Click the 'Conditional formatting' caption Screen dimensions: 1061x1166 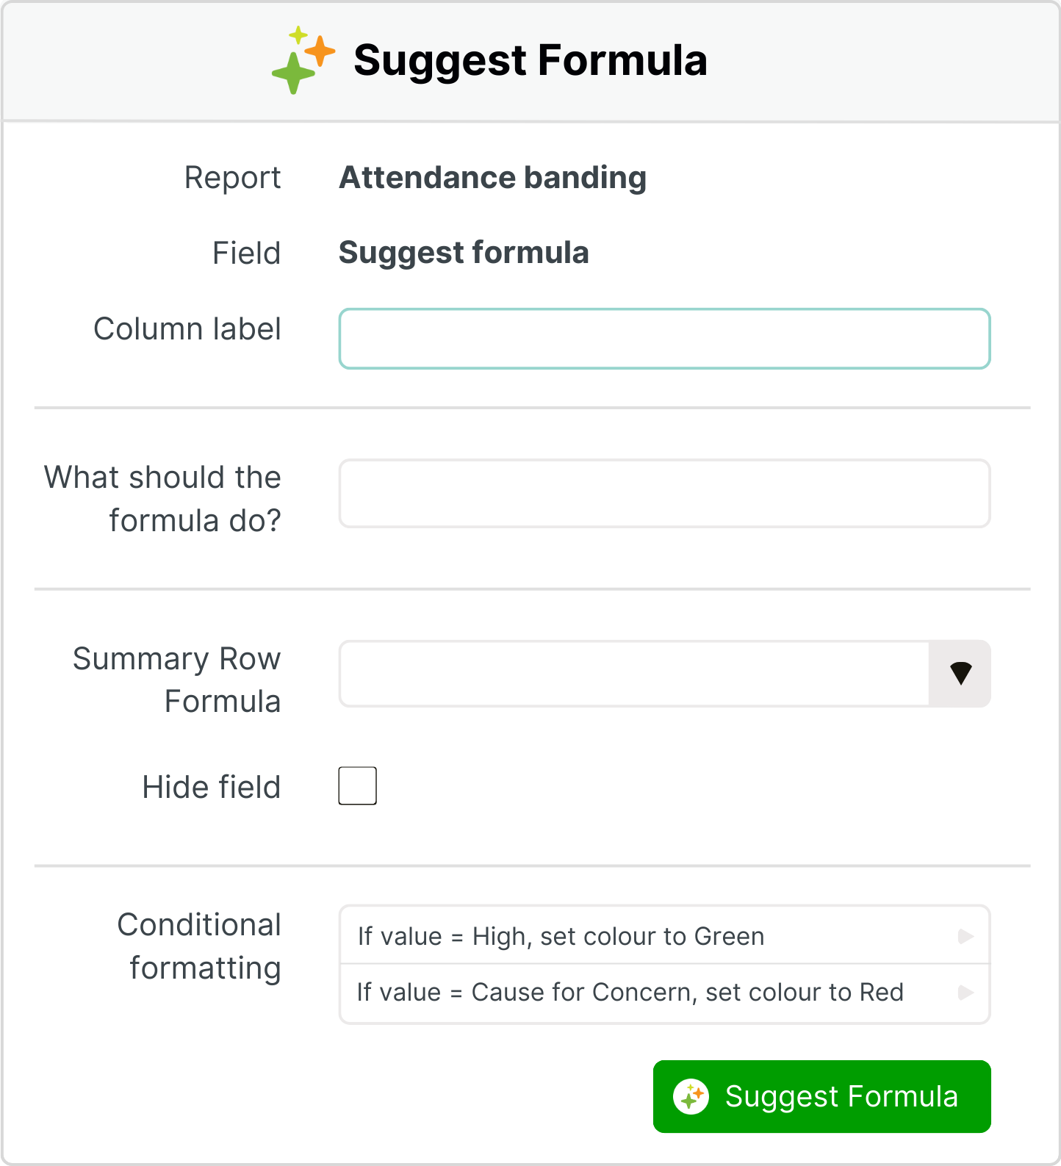(x=199, y=946)
